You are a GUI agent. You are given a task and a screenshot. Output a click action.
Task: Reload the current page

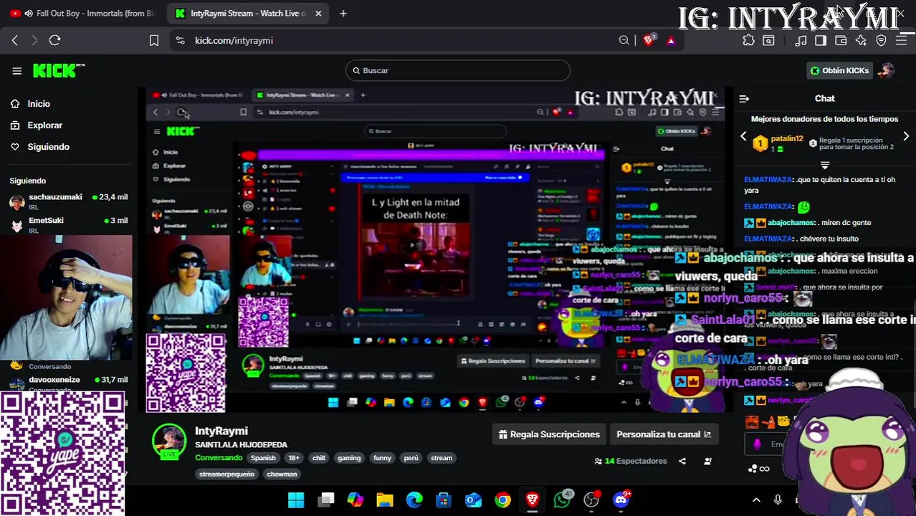pyautogui.click(x=54, y=41)
